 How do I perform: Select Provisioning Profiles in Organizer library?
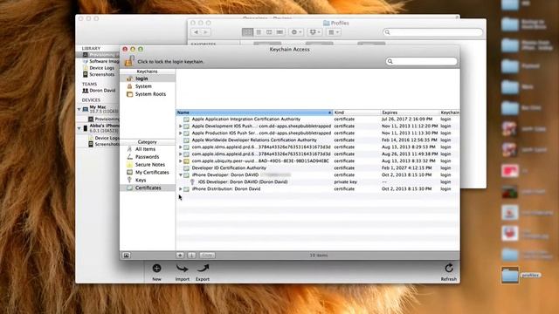click(98, 55)
